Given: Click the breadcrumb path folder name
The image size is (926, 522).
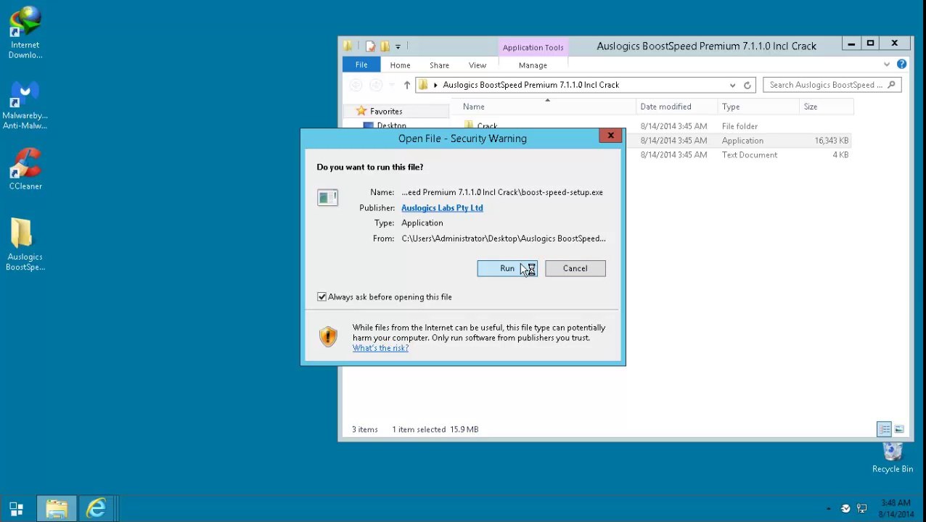Looking at the screenshot, I should 530,85.
